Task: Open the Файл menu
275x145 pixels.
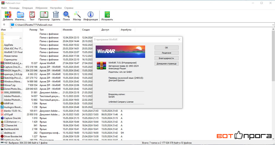Action: click(4, 8)
